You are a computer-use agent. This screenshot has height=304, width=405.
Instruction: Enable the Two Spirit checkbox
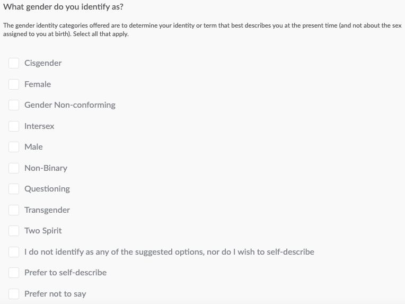point(14,231)
